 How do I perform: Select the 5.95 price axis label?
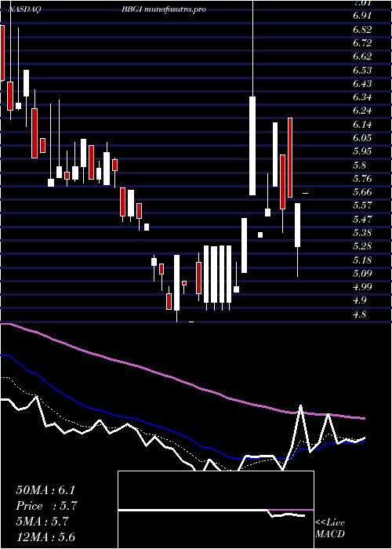point(362,151)
